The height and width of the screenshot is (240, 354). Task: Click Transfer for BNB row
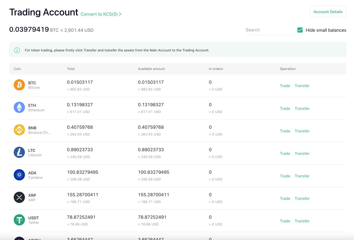coord(302,131)
